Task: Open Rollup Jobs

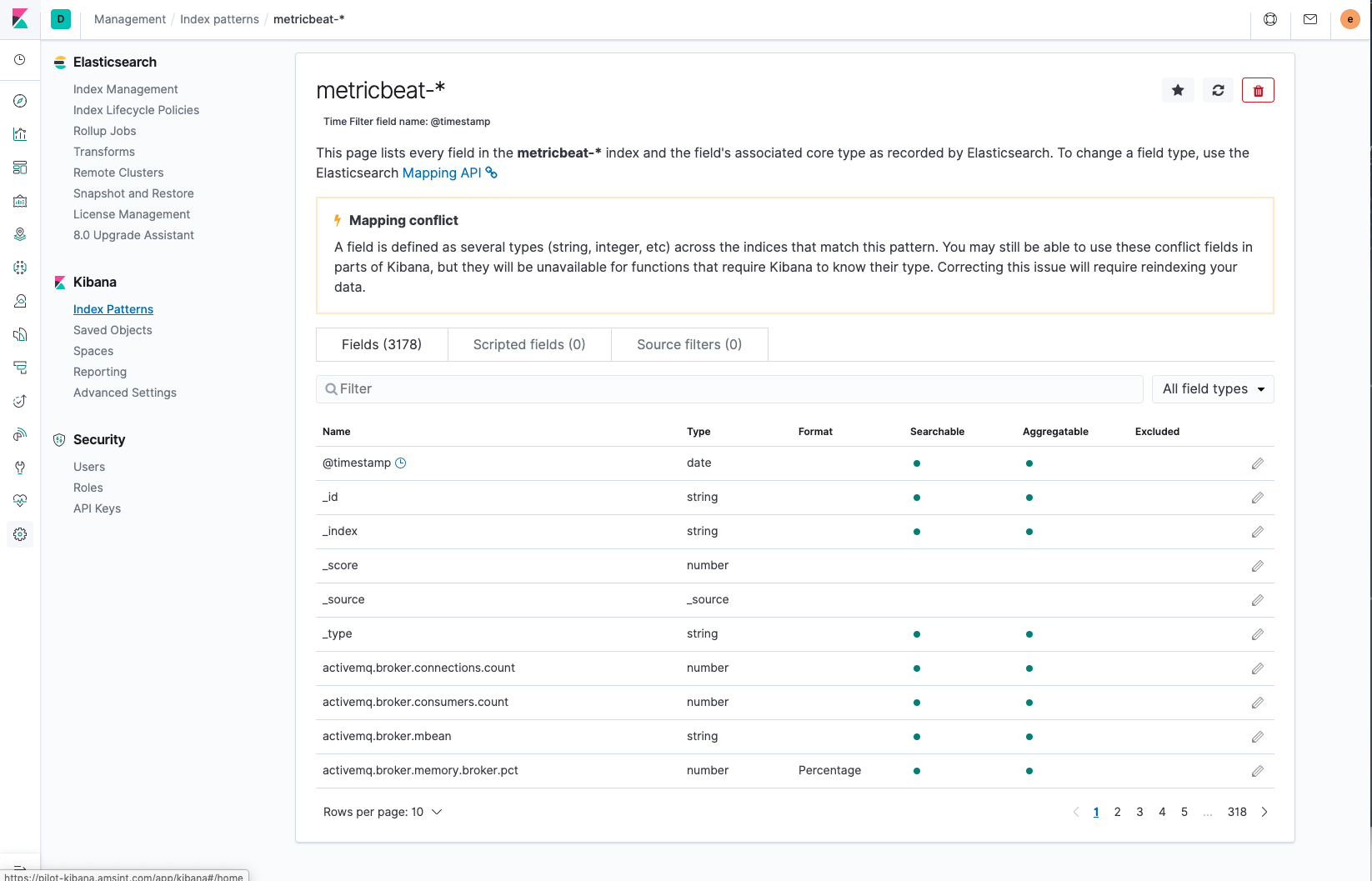Action: [105, 131]
